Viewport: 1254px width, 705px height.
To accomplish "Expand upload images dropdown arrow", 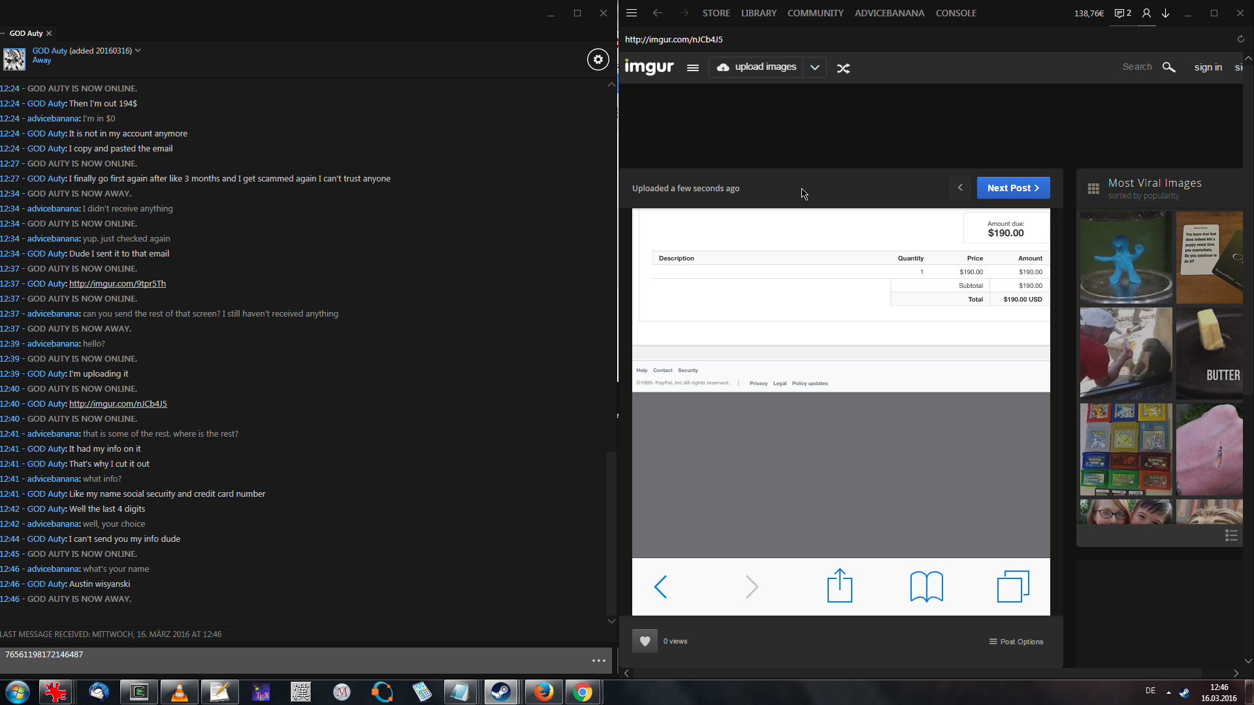I will (x=814, y=67).
